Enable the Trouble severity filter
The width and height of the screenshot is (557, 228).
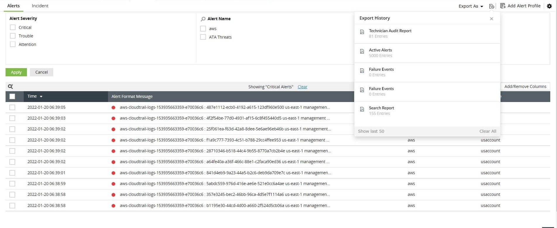click(x=13, y=36)
